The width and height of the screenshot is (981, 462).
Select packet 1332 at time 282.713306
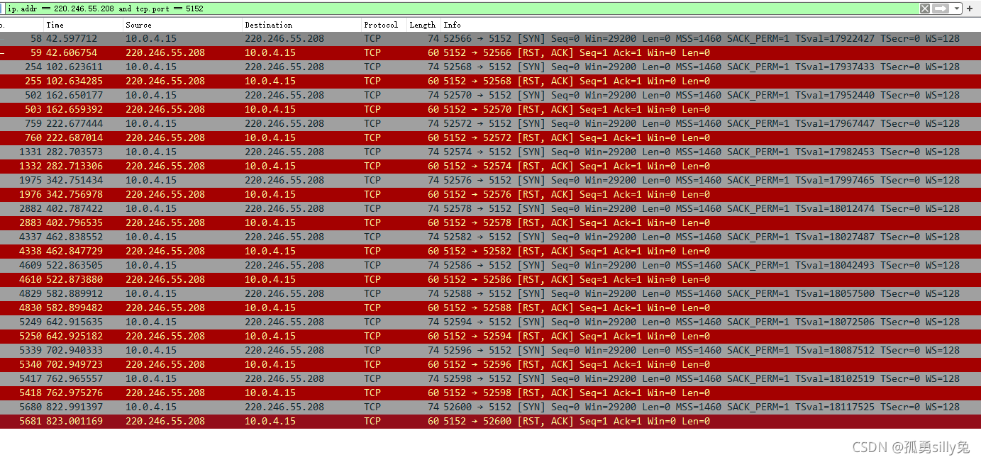(x=490, y=166)
